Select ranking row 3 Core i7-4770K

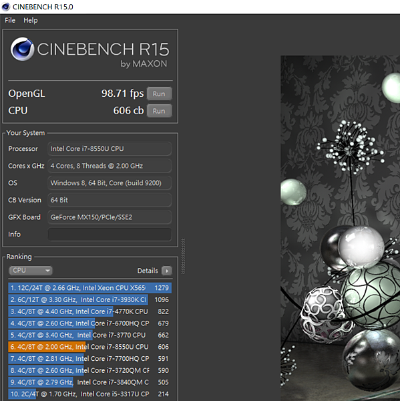pos(89,311)
